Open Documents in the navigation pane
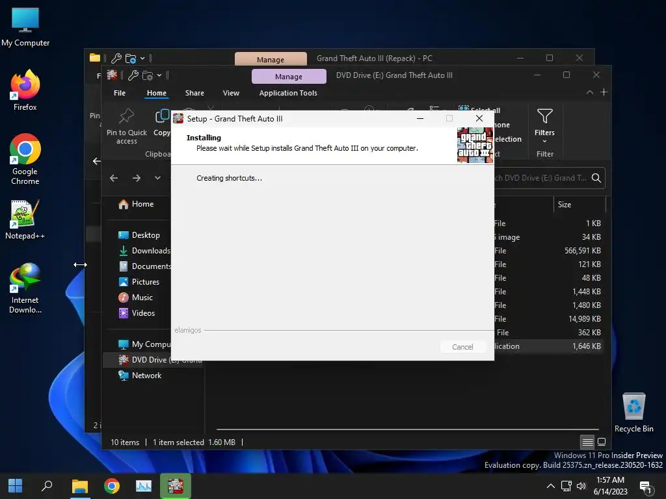This screenshot has height=499, width=666. coord(144,266)
